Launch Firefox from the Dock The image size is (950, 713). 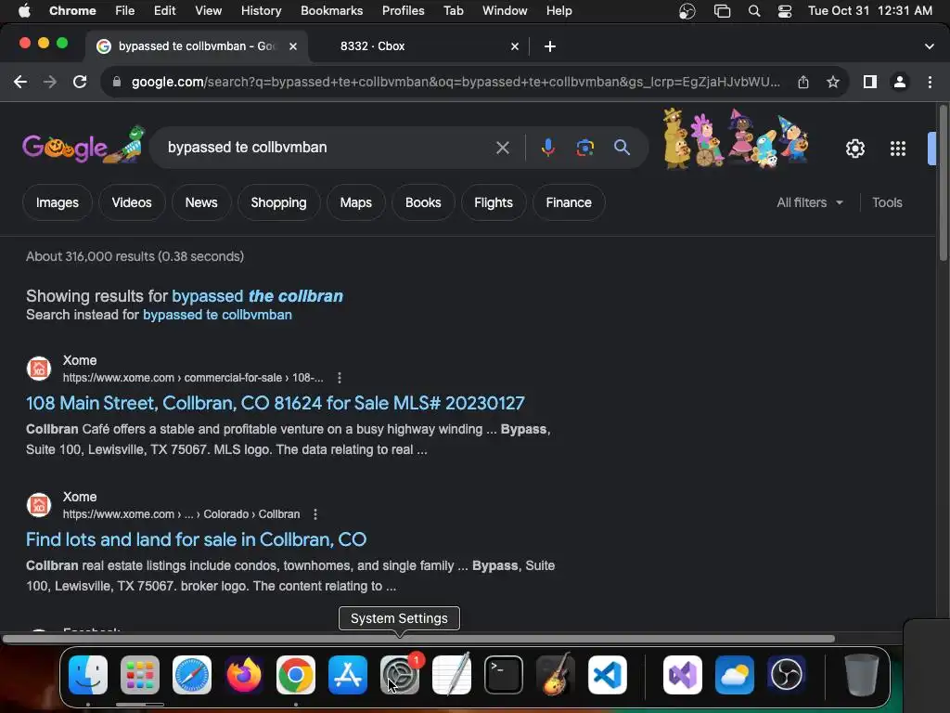click(x=244, y=674)
